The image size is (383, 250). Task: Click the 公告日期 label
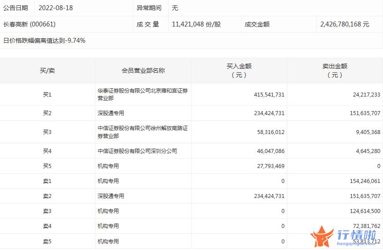(15, 8)
